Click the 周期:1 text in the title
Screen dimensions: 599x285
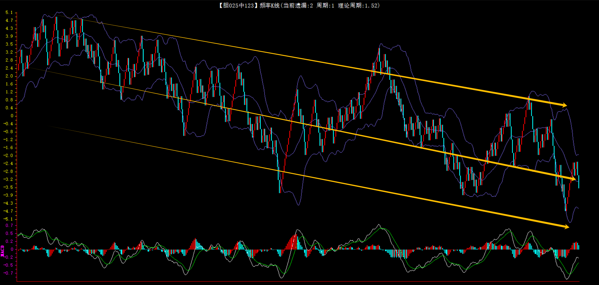click(325, 5)
